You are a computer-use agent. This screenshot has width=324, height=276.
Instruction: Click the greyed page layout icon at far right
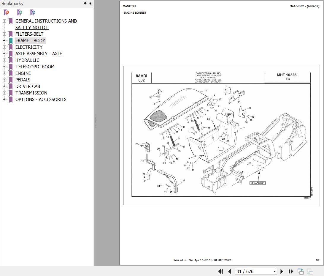click(x=310, y=272)
